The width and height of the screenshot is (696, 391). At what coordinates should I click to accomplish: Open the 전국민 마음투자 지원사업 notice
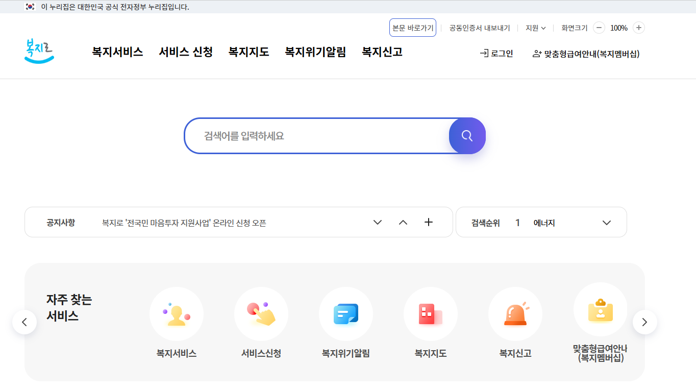coord(184,223)
